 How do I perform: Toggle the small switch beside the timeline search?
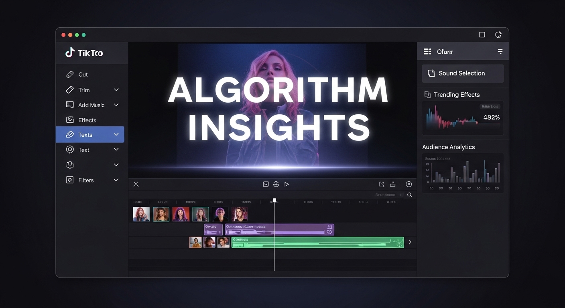(x=400, y=195)
